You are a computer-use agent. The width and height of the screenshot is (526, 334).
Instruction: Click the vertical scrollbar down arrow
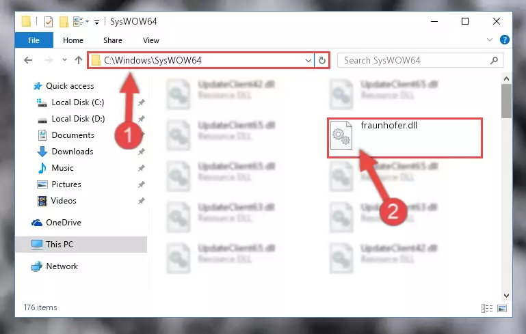[x=507, y=296]
